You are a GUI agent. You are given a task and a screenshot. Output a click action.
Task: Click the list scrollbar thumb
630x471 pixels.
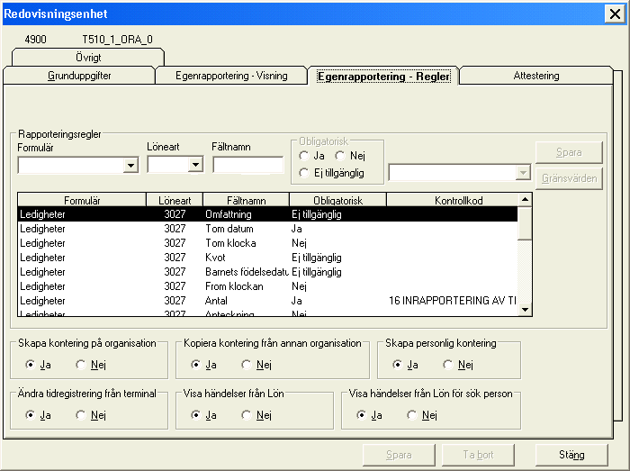click(x=525, y=223)
